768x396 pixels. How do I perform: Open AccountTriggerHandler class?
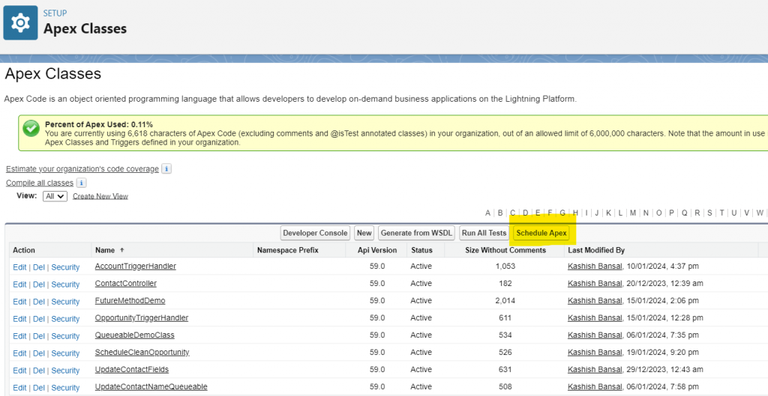[x=135, y=266]
